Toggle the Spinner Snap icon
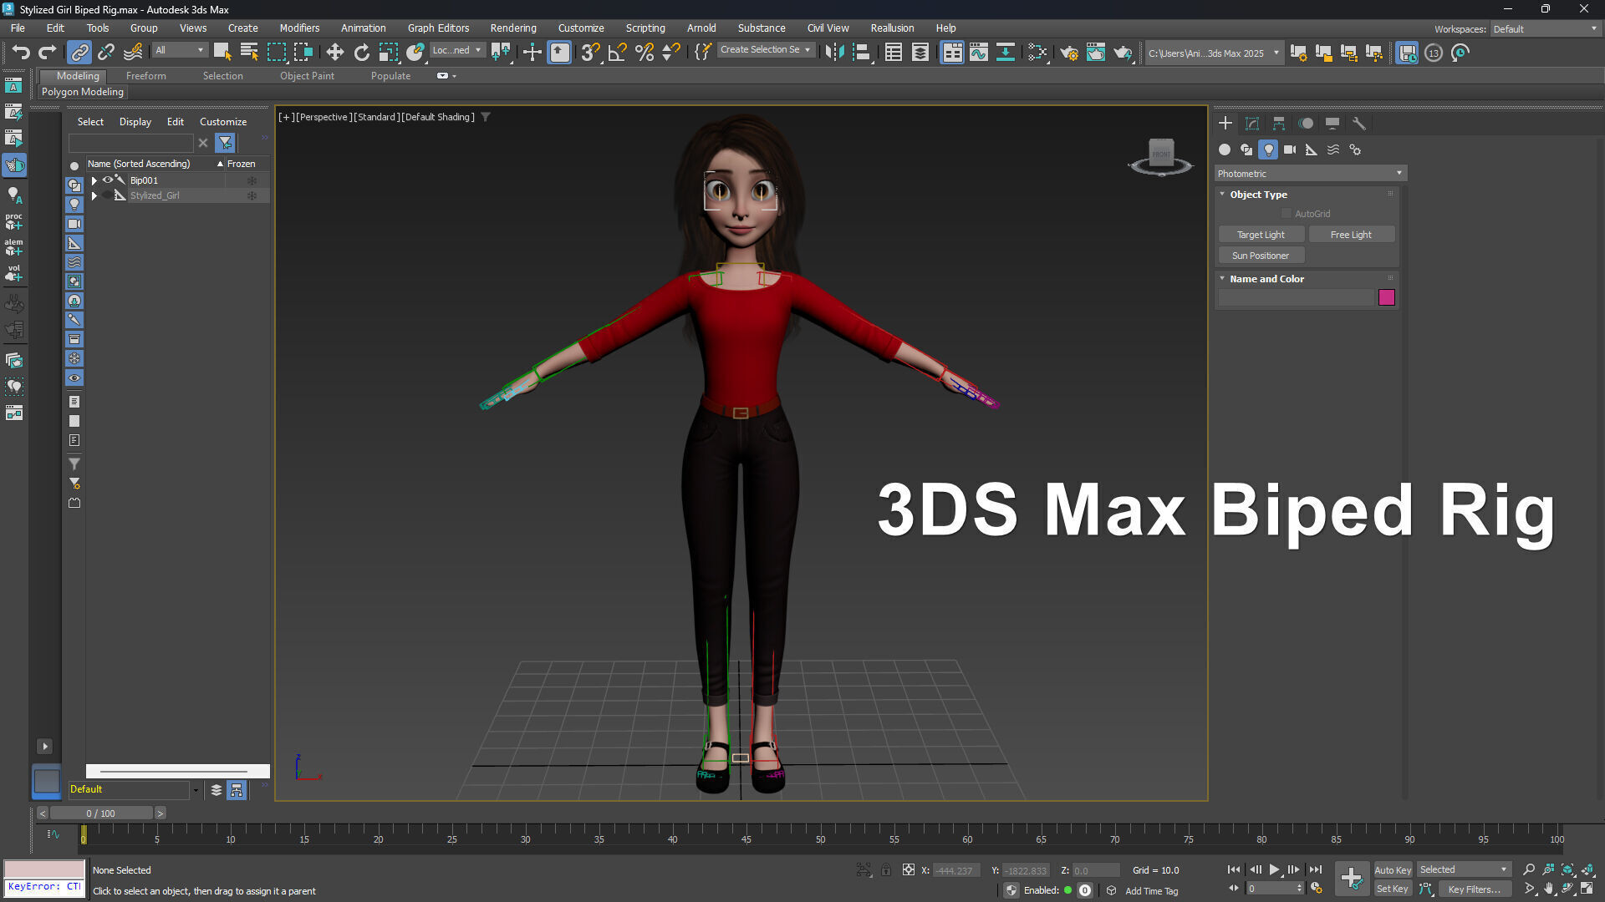This screenshot has width=1605, height=902. 670,52
